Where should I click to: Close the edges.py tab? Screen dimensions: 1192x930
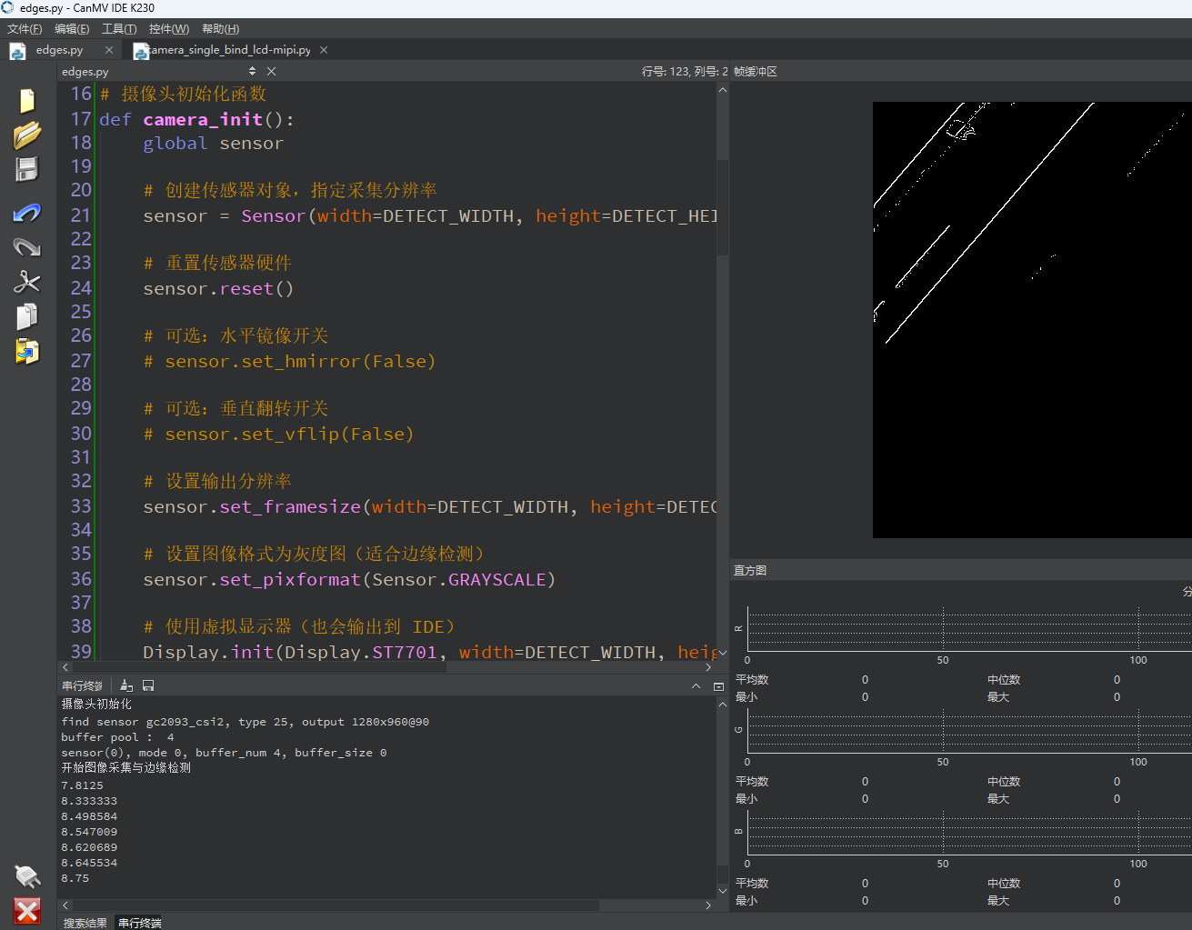tap(109, 50)
